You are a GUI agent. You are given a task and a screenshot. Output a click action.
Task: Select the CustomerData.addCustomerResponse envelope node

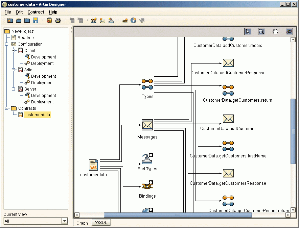(x=228, y=63)
